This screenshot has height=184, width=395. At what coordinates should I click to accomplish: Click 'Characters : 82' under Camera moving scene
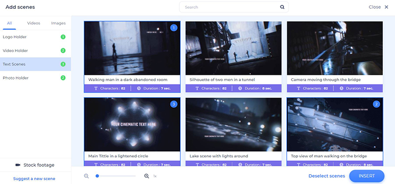(x=316, y=89)
